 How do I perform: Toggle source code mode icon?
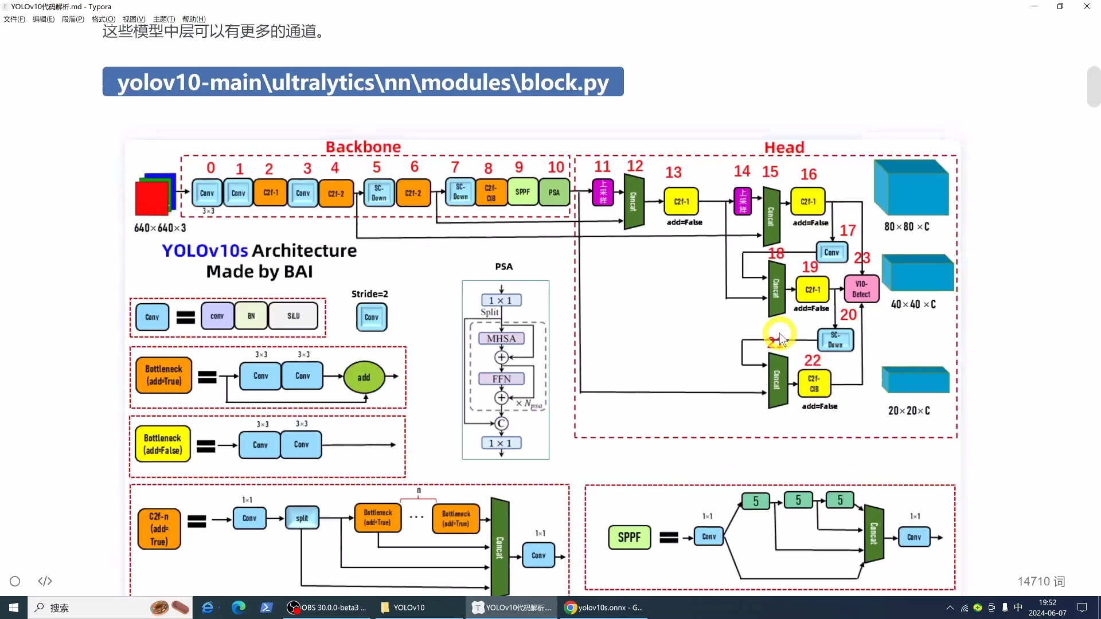(45, 581)
